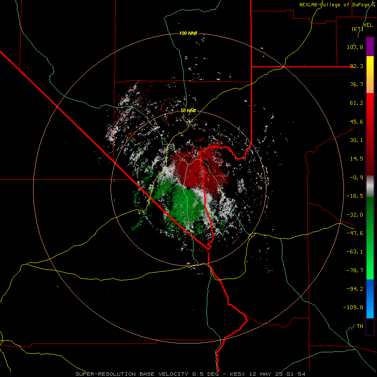Click the -32.0 velocity scale value
This screenshot has height=377, width=377.
[355, 215]
